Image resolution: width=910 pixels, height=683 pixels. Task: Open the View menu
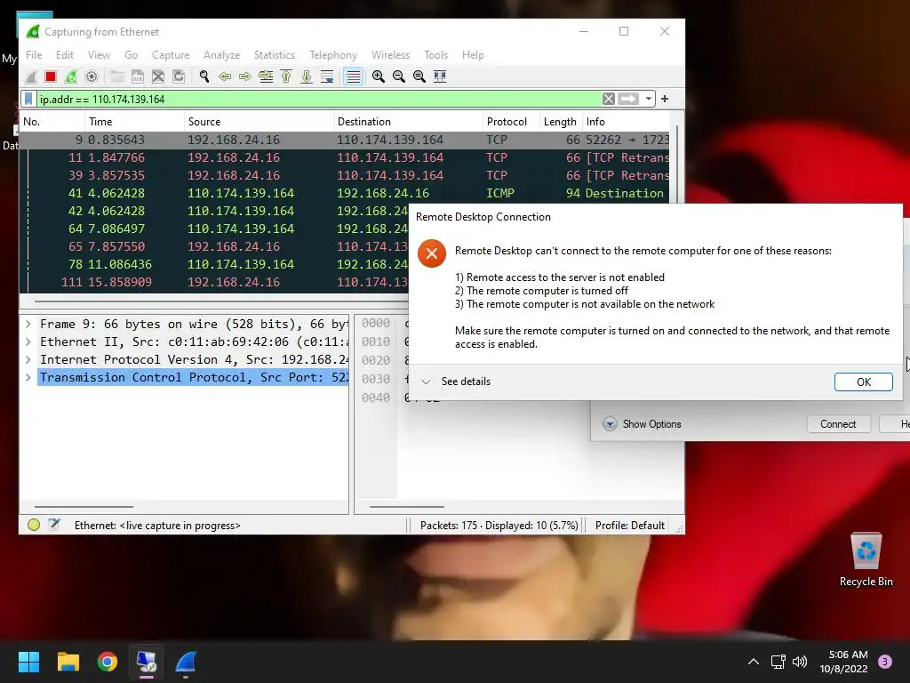point(99,54)
